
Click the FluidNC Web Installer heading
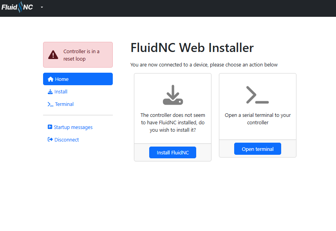pyautogui.click(x=192, y=48)
